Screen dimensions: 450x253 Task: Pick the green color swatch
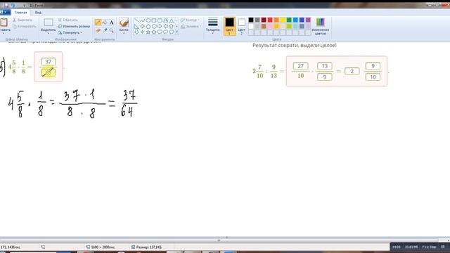289,20
